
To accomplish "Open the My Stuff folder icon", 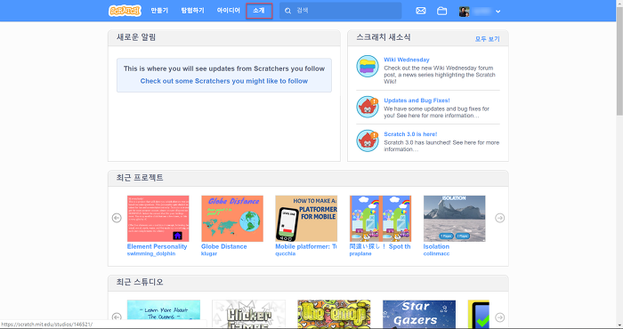I will point(441,11).
